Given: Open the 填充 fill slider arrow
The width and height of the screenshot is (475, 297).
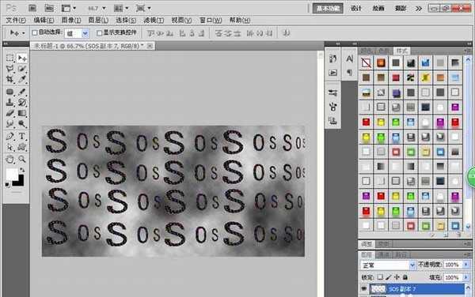Looking at the screenshot, I should point(466,277).
